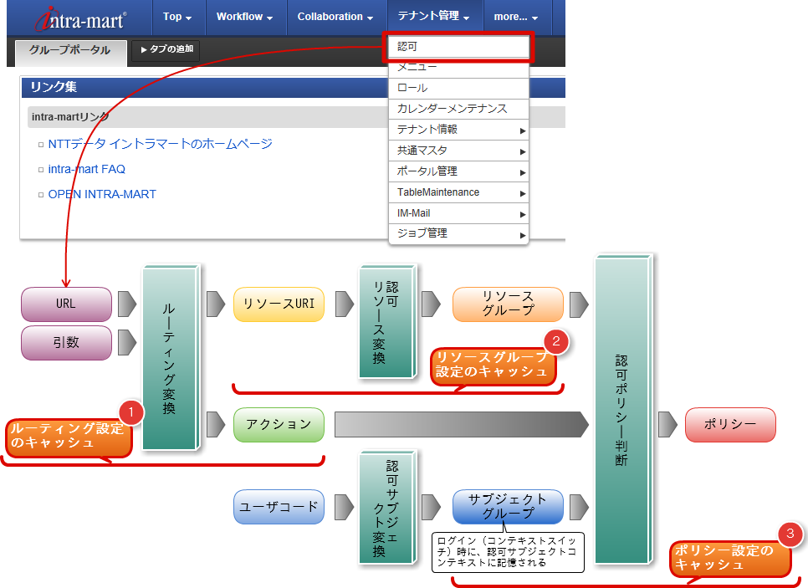
Task: Click the リソースURI box
Action: (279, 304)
